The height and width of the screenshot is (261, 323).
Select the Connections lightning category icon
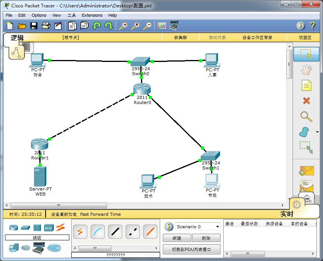[60, 227]
